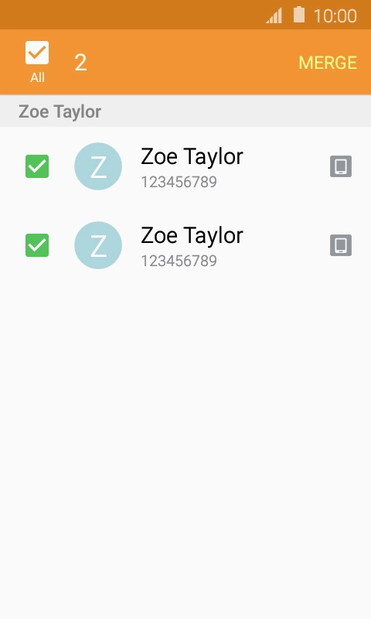Tap the selected count 2

[80, 63]
